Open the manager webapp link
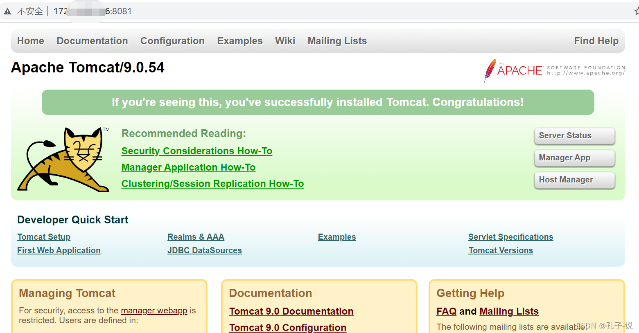 [x=154, y=310]
